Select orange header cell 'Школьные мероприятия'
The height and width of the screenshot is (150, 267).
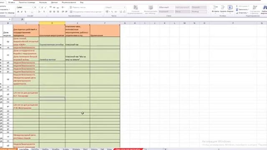click(52, 31)
